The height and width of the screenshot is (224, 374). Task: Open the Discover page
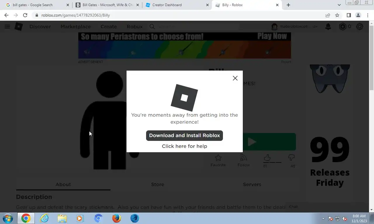pos(40,27)
